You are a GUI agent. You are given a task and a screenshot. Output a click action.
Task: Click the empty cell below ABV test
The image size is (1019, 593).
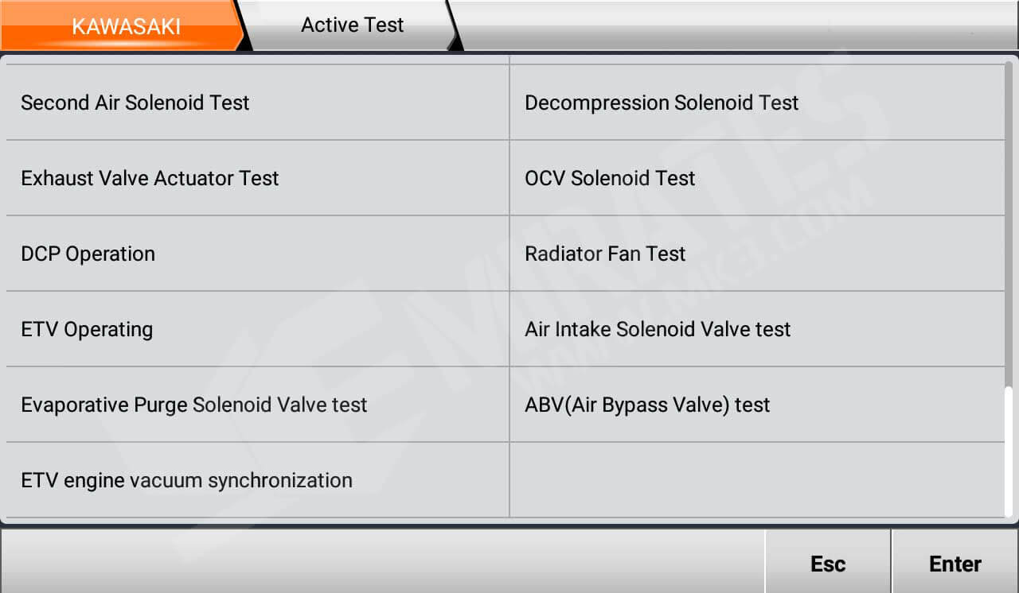pos(756,480)
